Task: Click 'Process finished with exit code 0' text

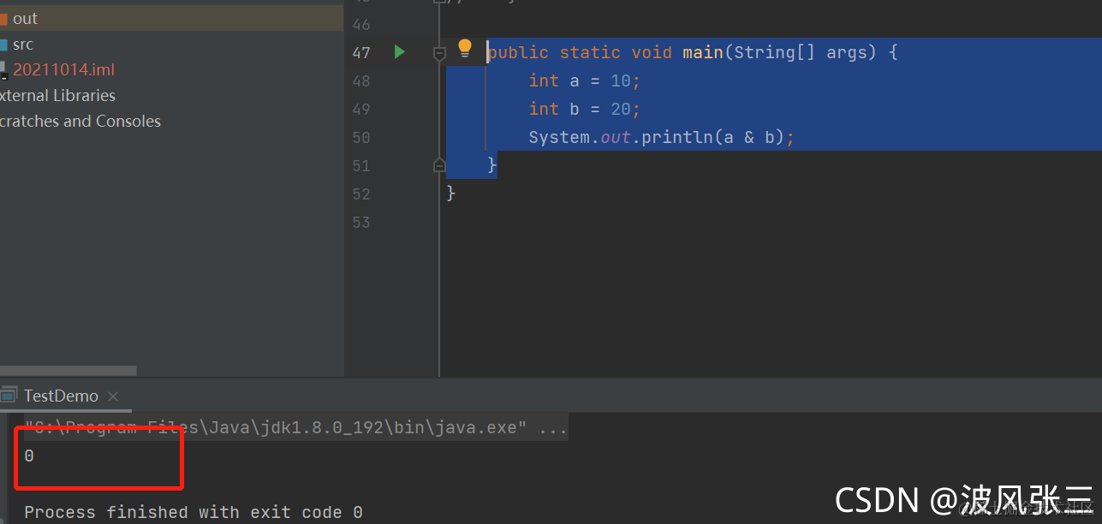Action: 194,512
